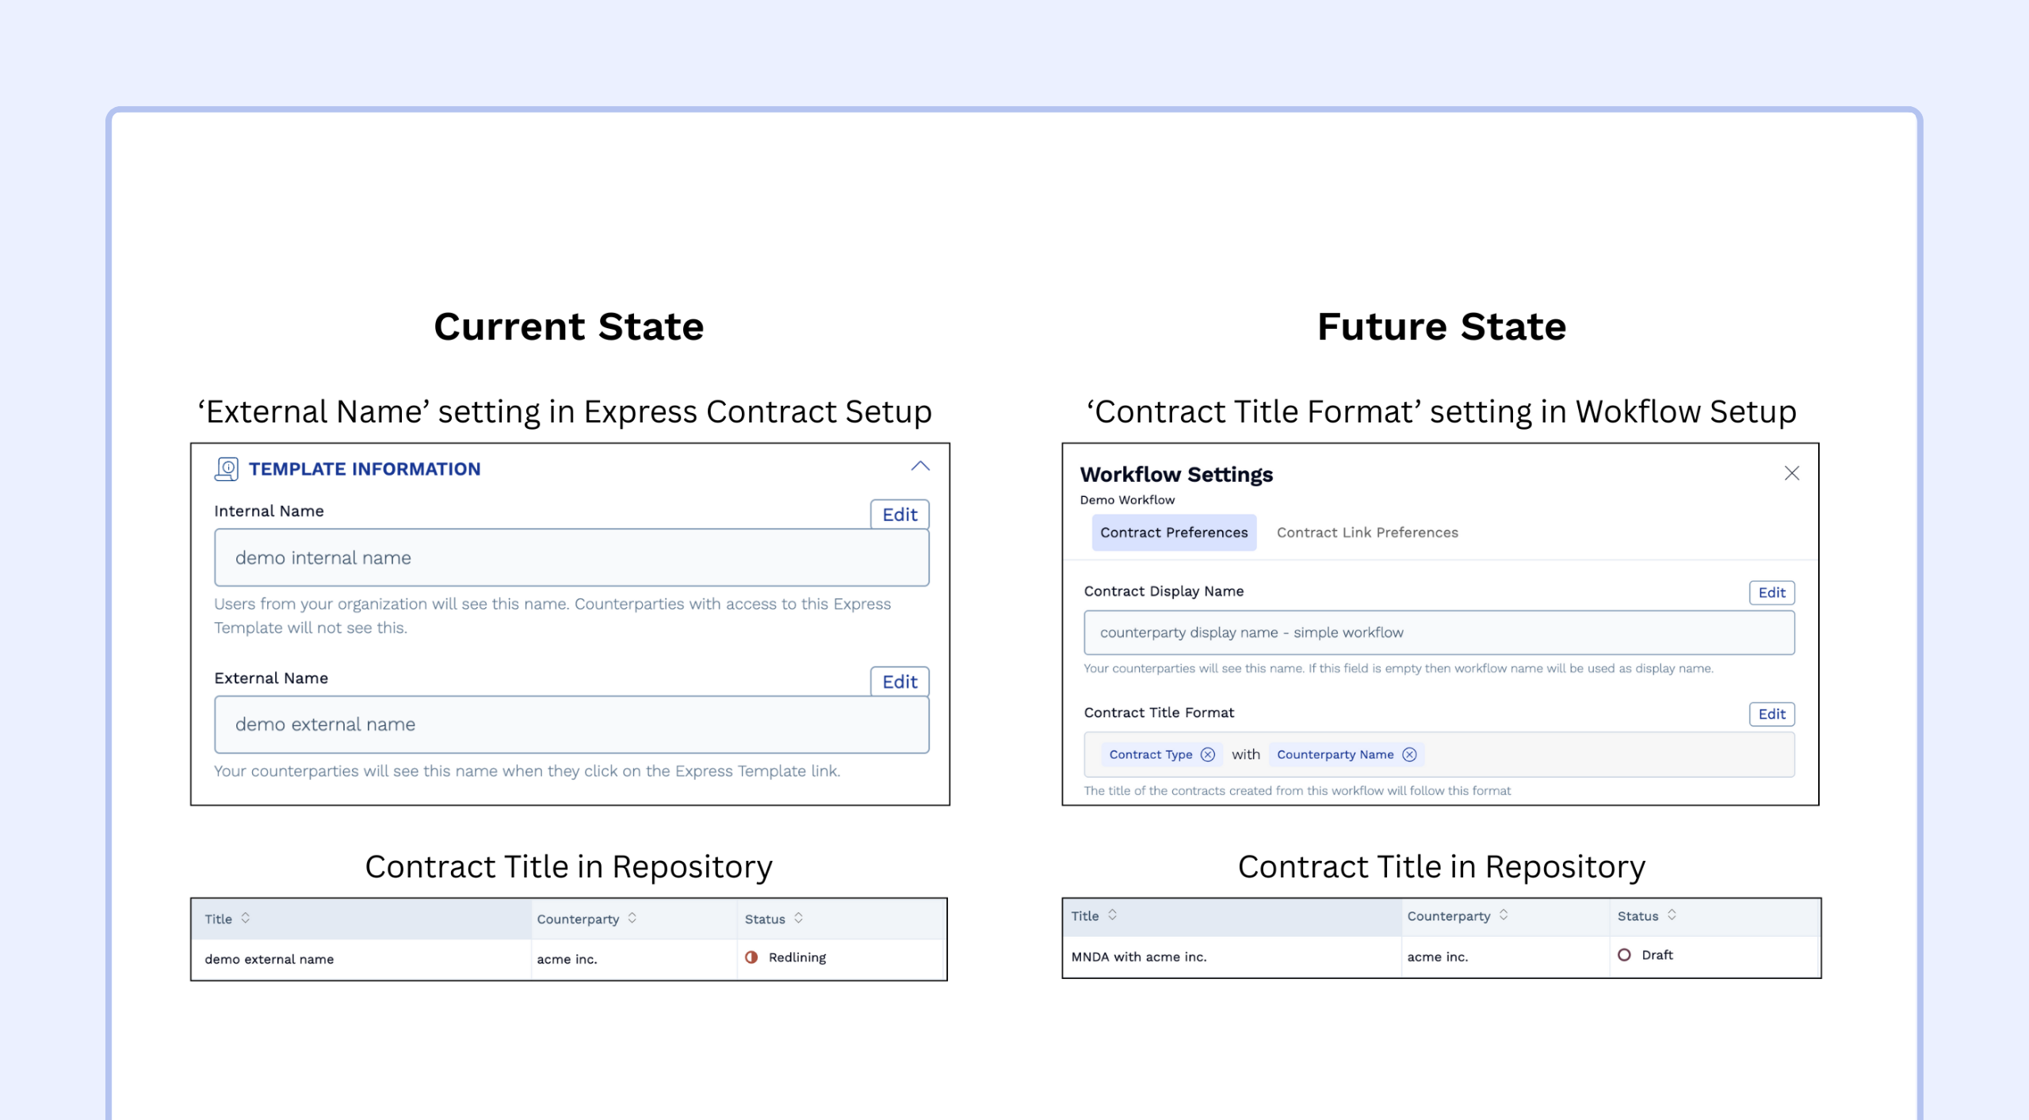The width and height of the screenshot is (2029, 1120).
Task: Edit the External Name field
Action: point(899,682)
